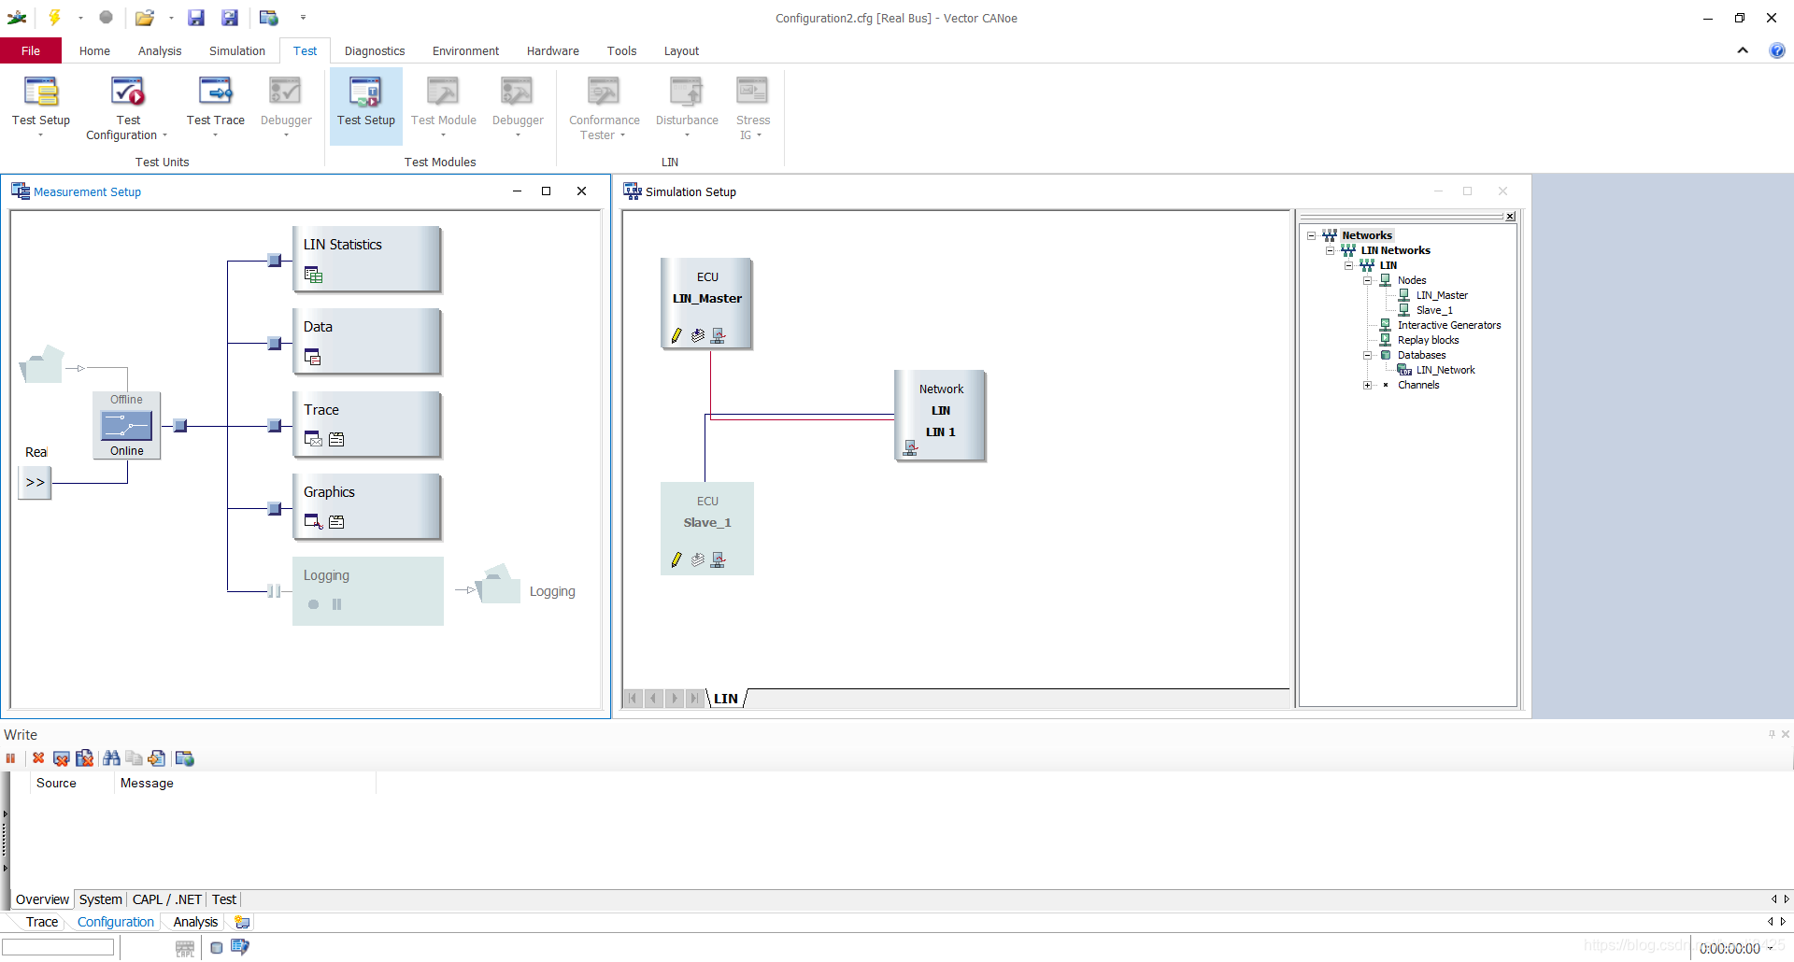The height and width of the screenshot is (962, 1794).
Task: Expand the Channels tree branch
Action: coord(1368,385)
